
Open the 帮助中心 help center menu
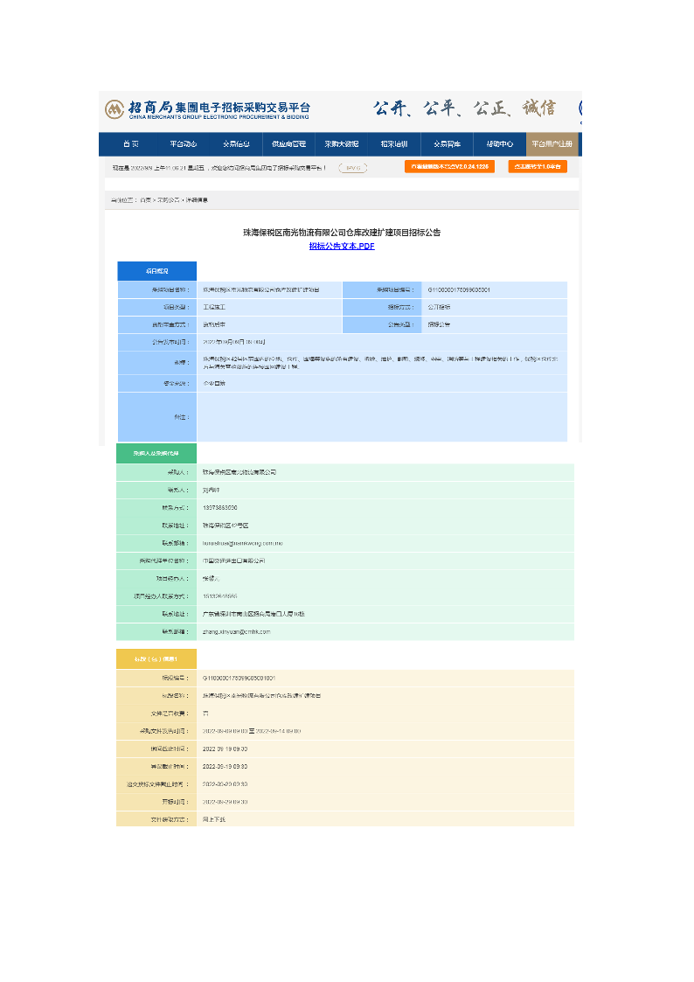[x=499, y=144]
